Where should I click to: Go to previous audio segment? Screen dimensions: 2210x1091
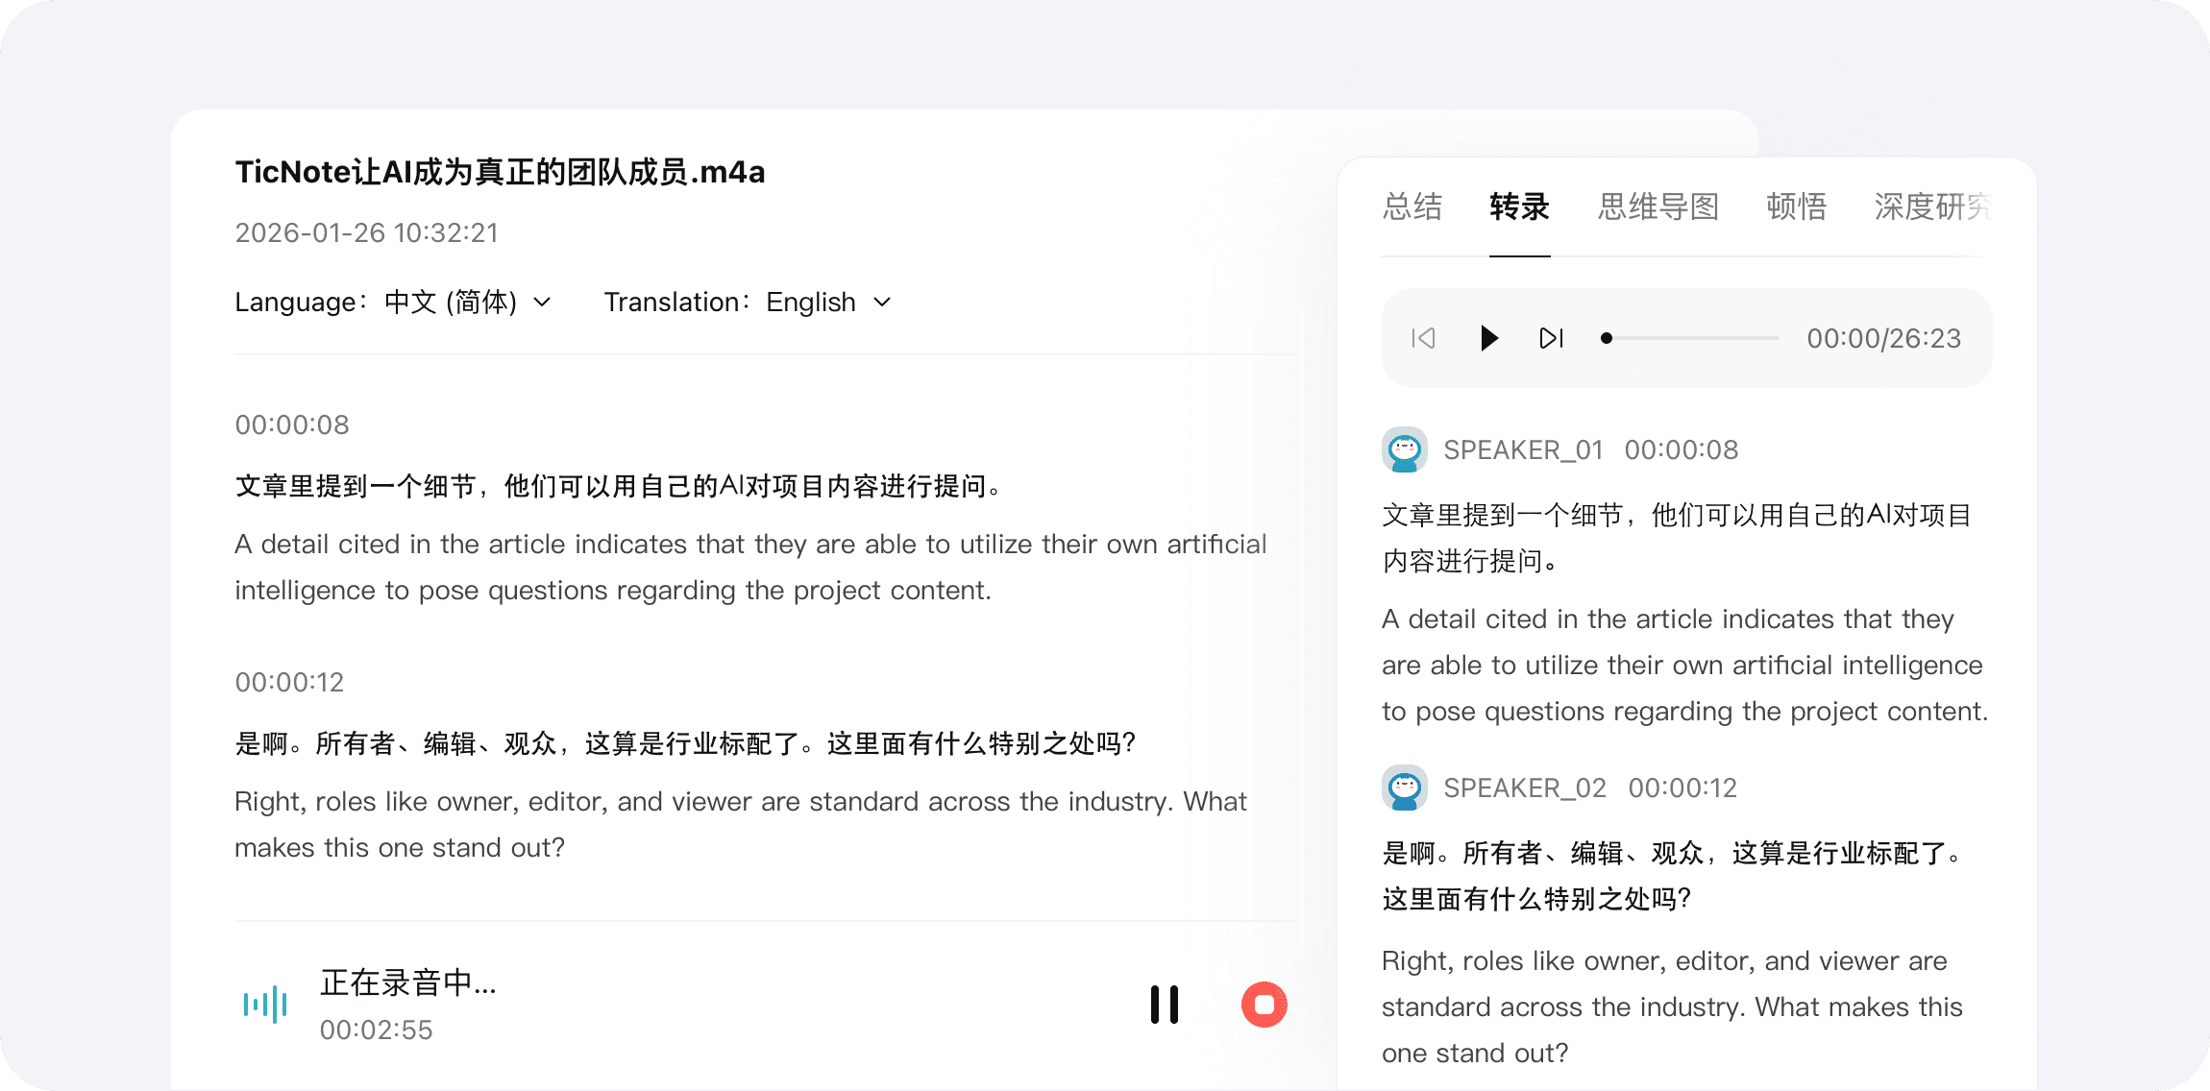point(1423,338)
